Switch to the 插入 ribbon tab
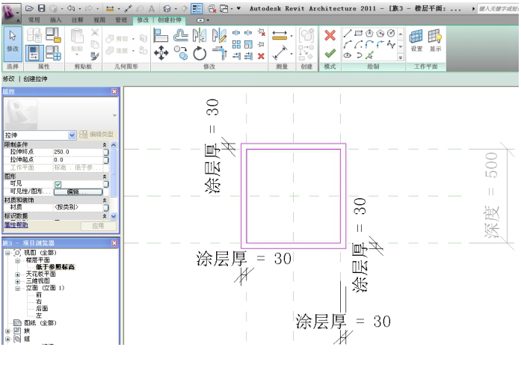 pyautogui.click(x=56, y=20)
